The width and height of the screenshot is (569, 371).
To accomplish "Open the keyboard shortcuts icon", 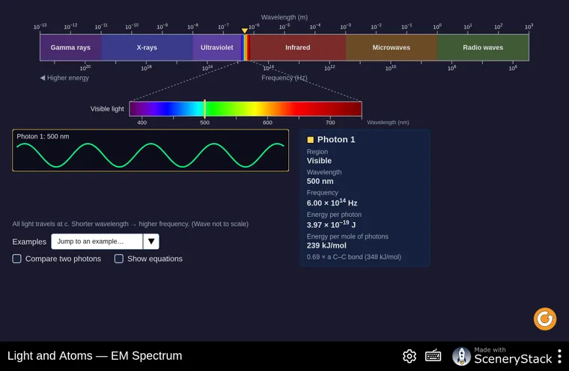I will click(433, 356).
